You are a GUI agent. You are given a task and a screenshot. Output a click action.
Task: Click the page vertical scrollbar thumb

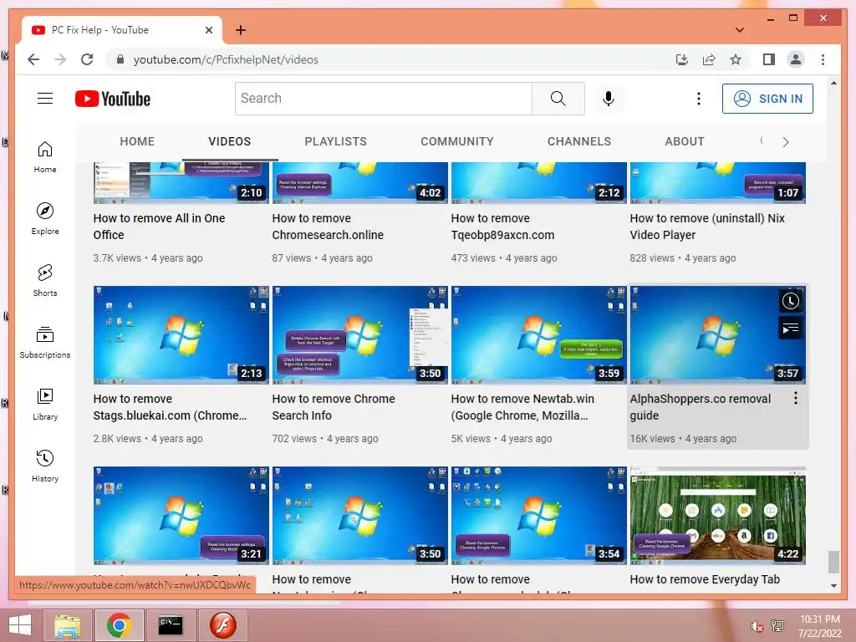833,562
